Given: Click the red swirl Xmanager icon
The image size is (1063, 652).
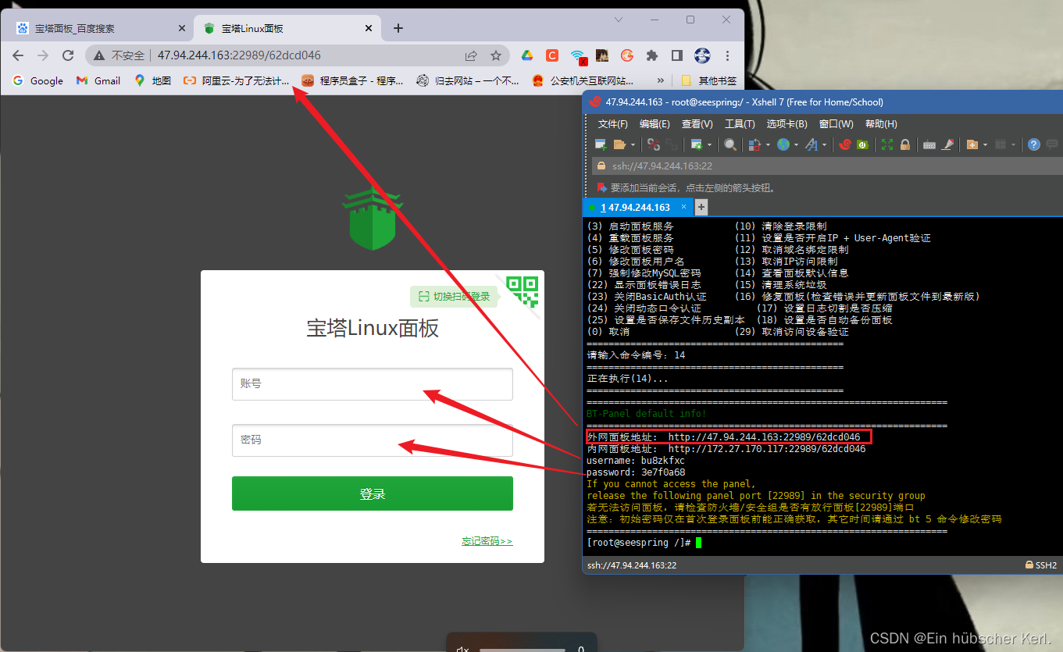Looking at the screenshot, I should pos(844,144).
